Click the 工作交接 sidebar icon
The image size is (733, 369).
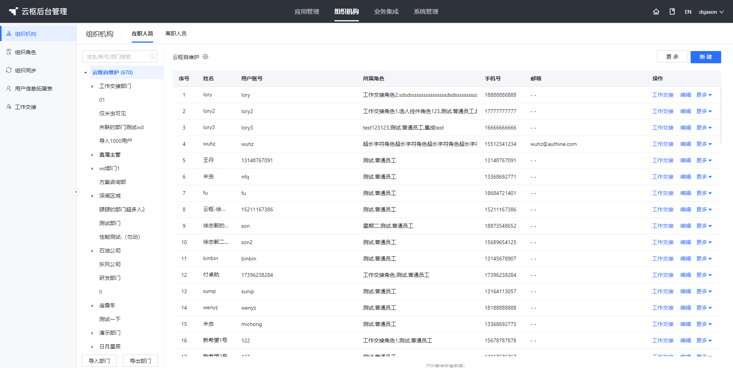point(9,107)
